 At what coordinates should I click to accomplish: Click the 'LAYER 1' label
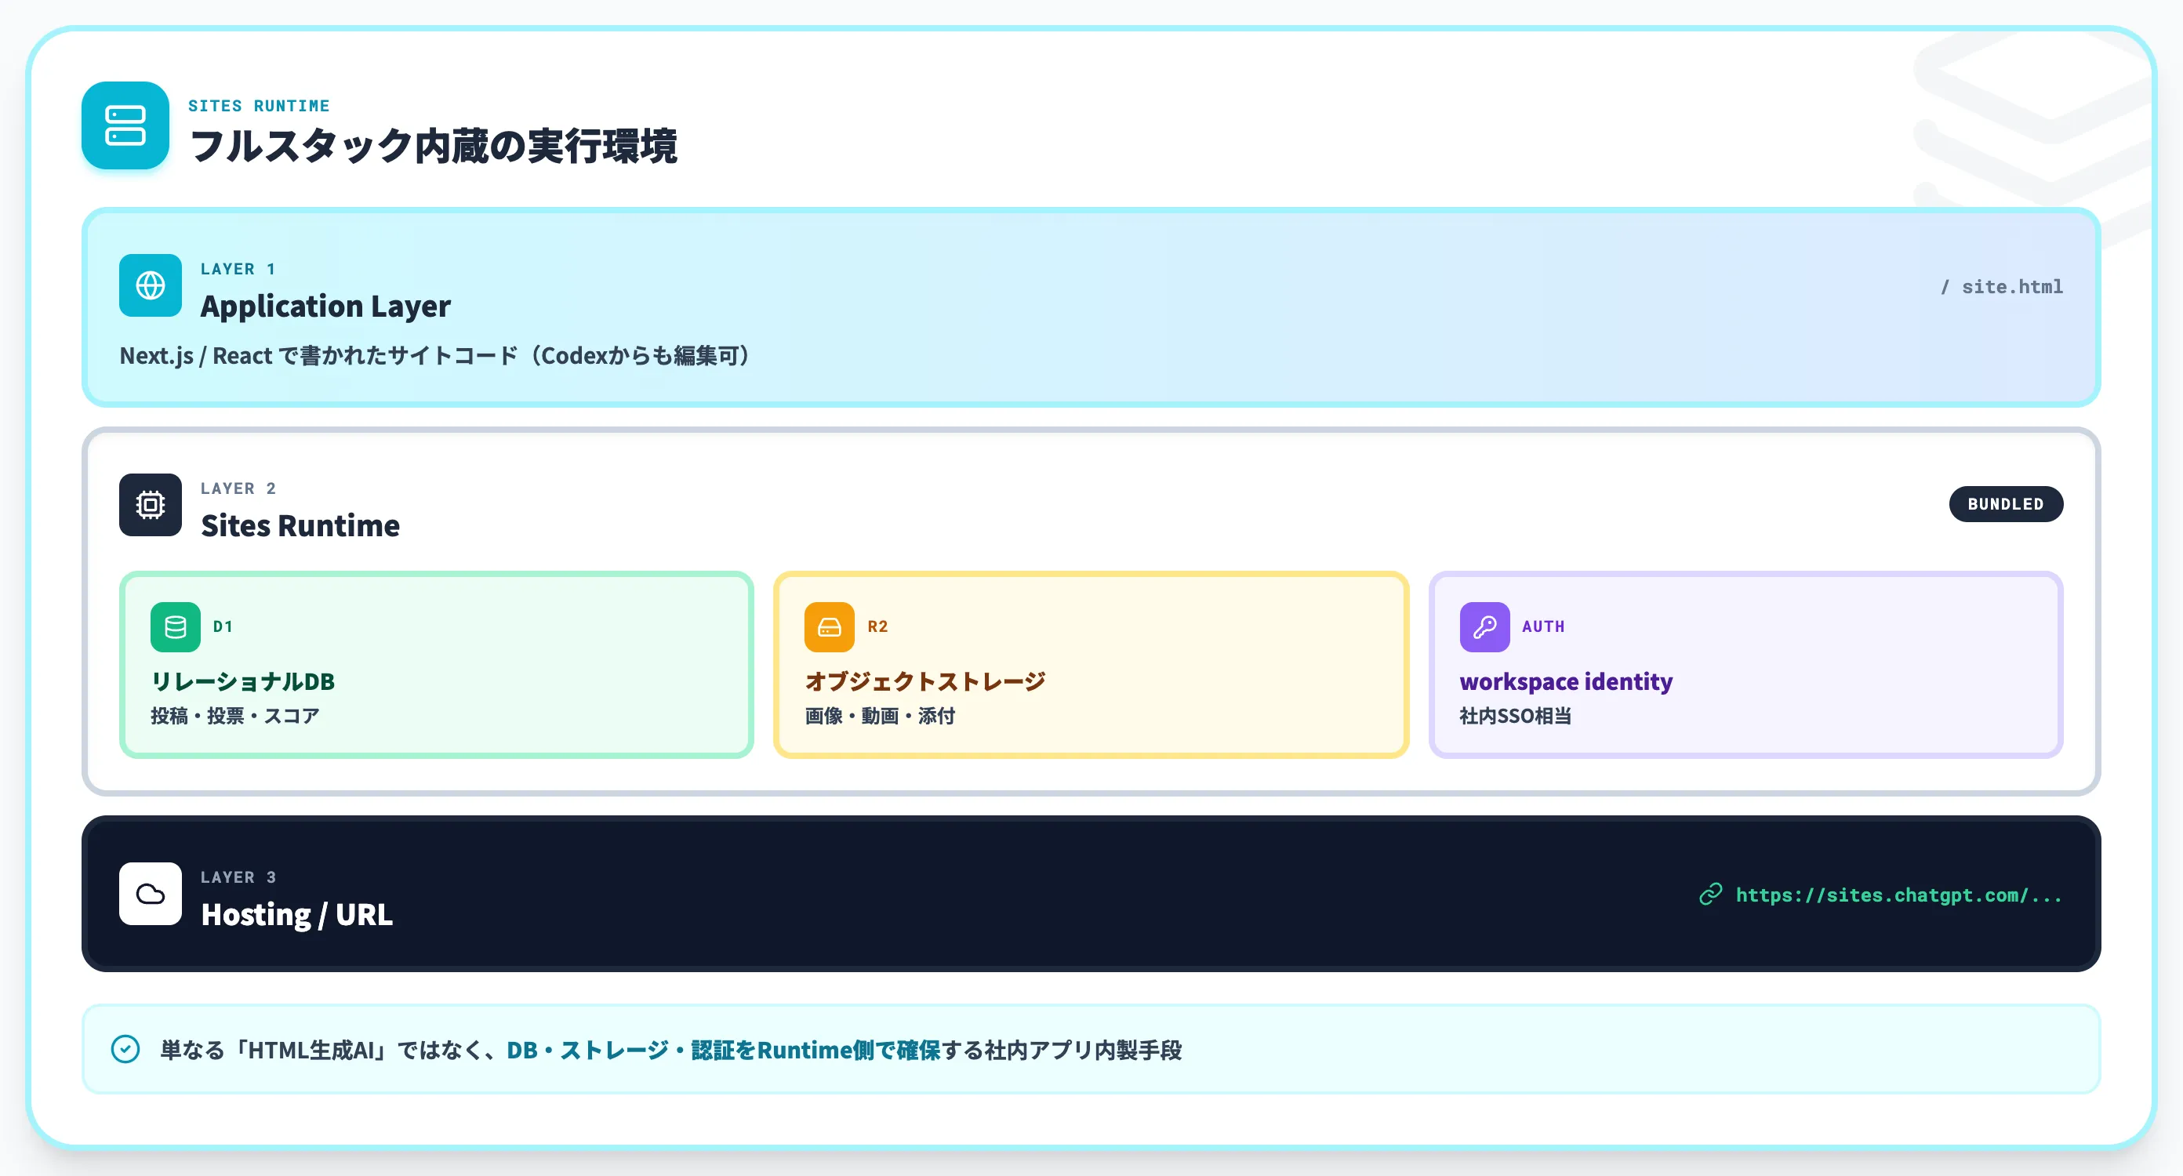point(238,269)
